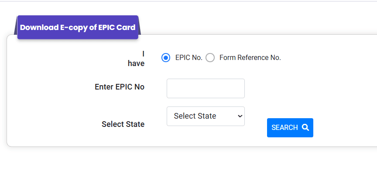The image size is (377, 176).
Task: Open the Select State dropdown
Action: pyautogui.click(x=206, y=116)
